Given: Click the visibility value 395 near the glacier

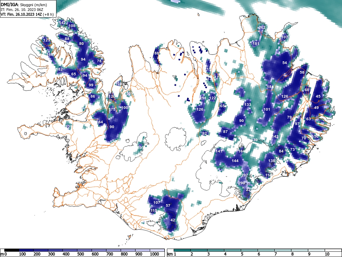Looking at the screenshot, I should 141,148.
